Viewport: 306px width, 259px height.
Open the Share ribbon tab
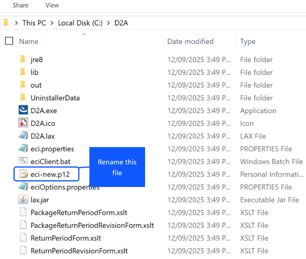click(20, 5)
